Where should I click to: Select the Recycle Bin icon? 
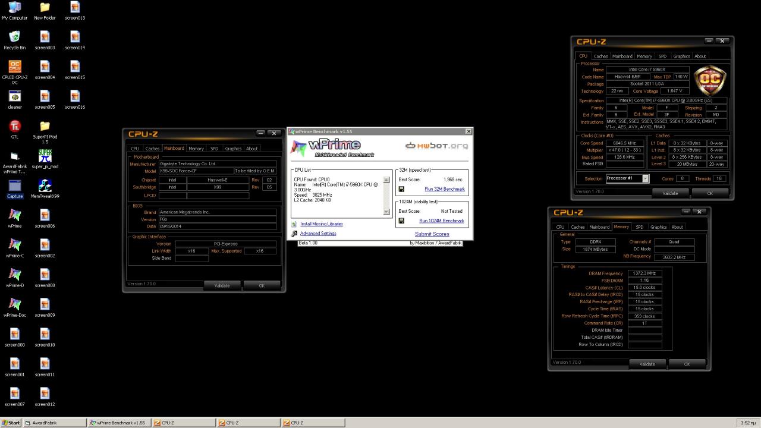tap(15, 40)
